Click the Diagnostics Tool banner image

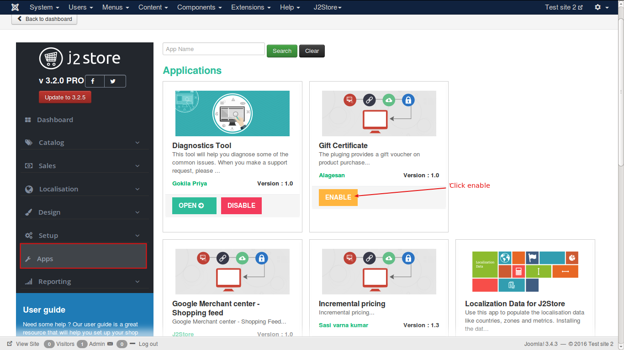tap(233, 113)
